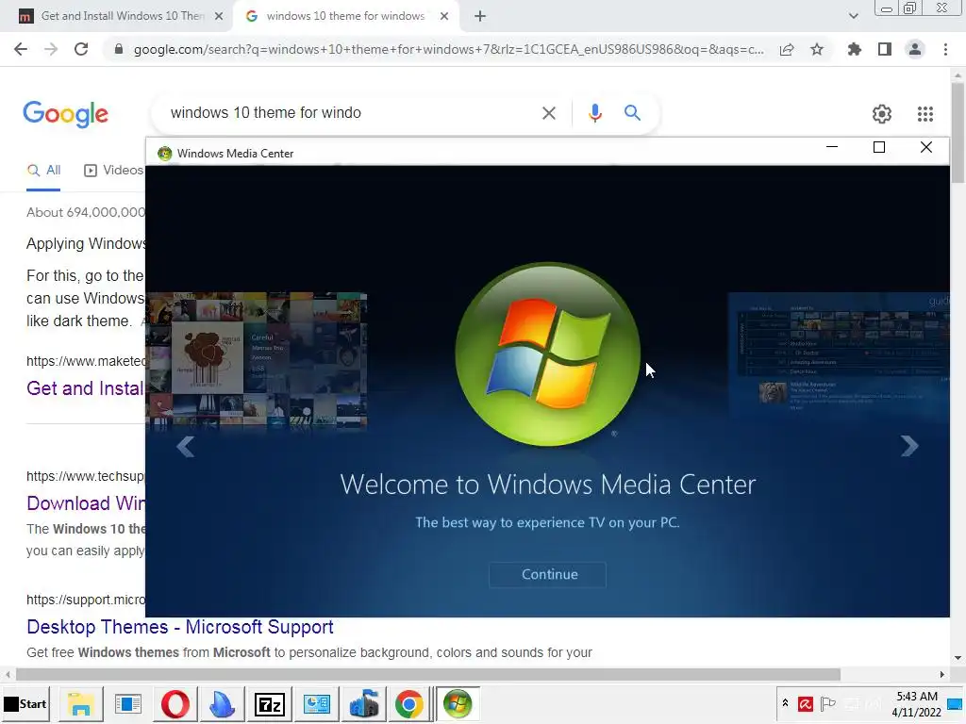Click the Chrome vertical scrollbar thumb
The height and width of the screenshot is (724, 966).
(958, 132)
